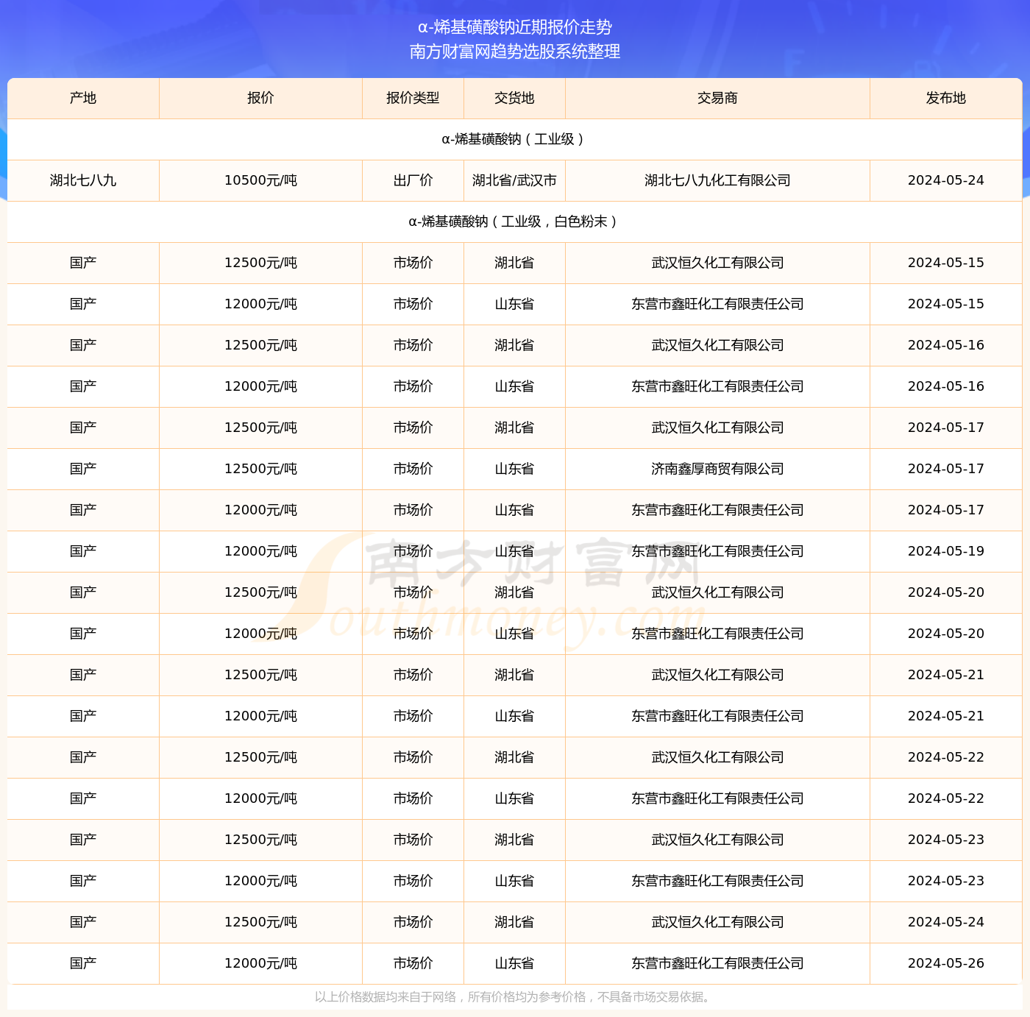Click 山东省 in the 济南鑫厚商贸 row
Screen dimensions: 1030x1017
(x=514, y=469)
